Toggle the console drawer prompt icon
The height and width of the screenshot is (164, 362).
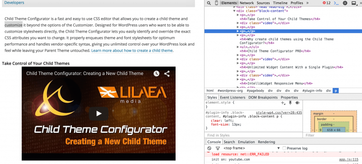pyautogui.click(x=336, y=3)
